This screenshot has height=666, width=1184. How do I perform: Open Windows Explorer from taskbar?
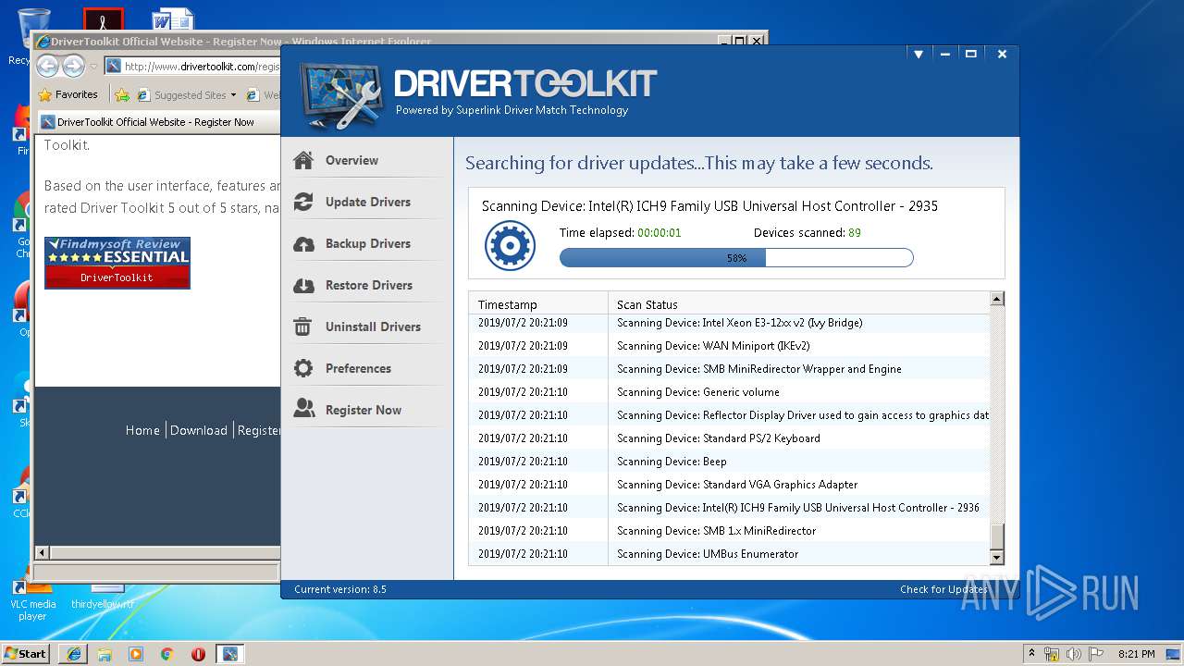coord(105,653)
